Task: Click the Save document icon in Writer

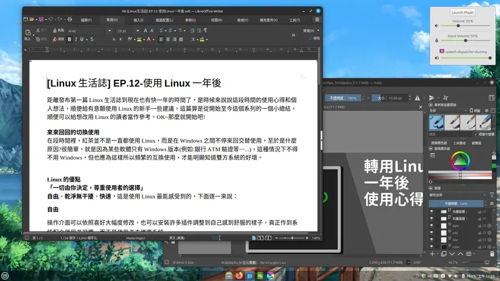Action: pos(41,20)
